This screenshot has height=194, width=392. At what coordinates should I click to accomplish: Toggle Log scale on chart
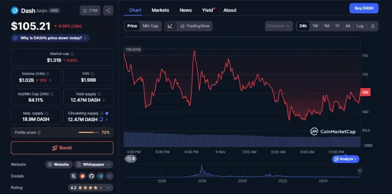(x=360, y=26)
